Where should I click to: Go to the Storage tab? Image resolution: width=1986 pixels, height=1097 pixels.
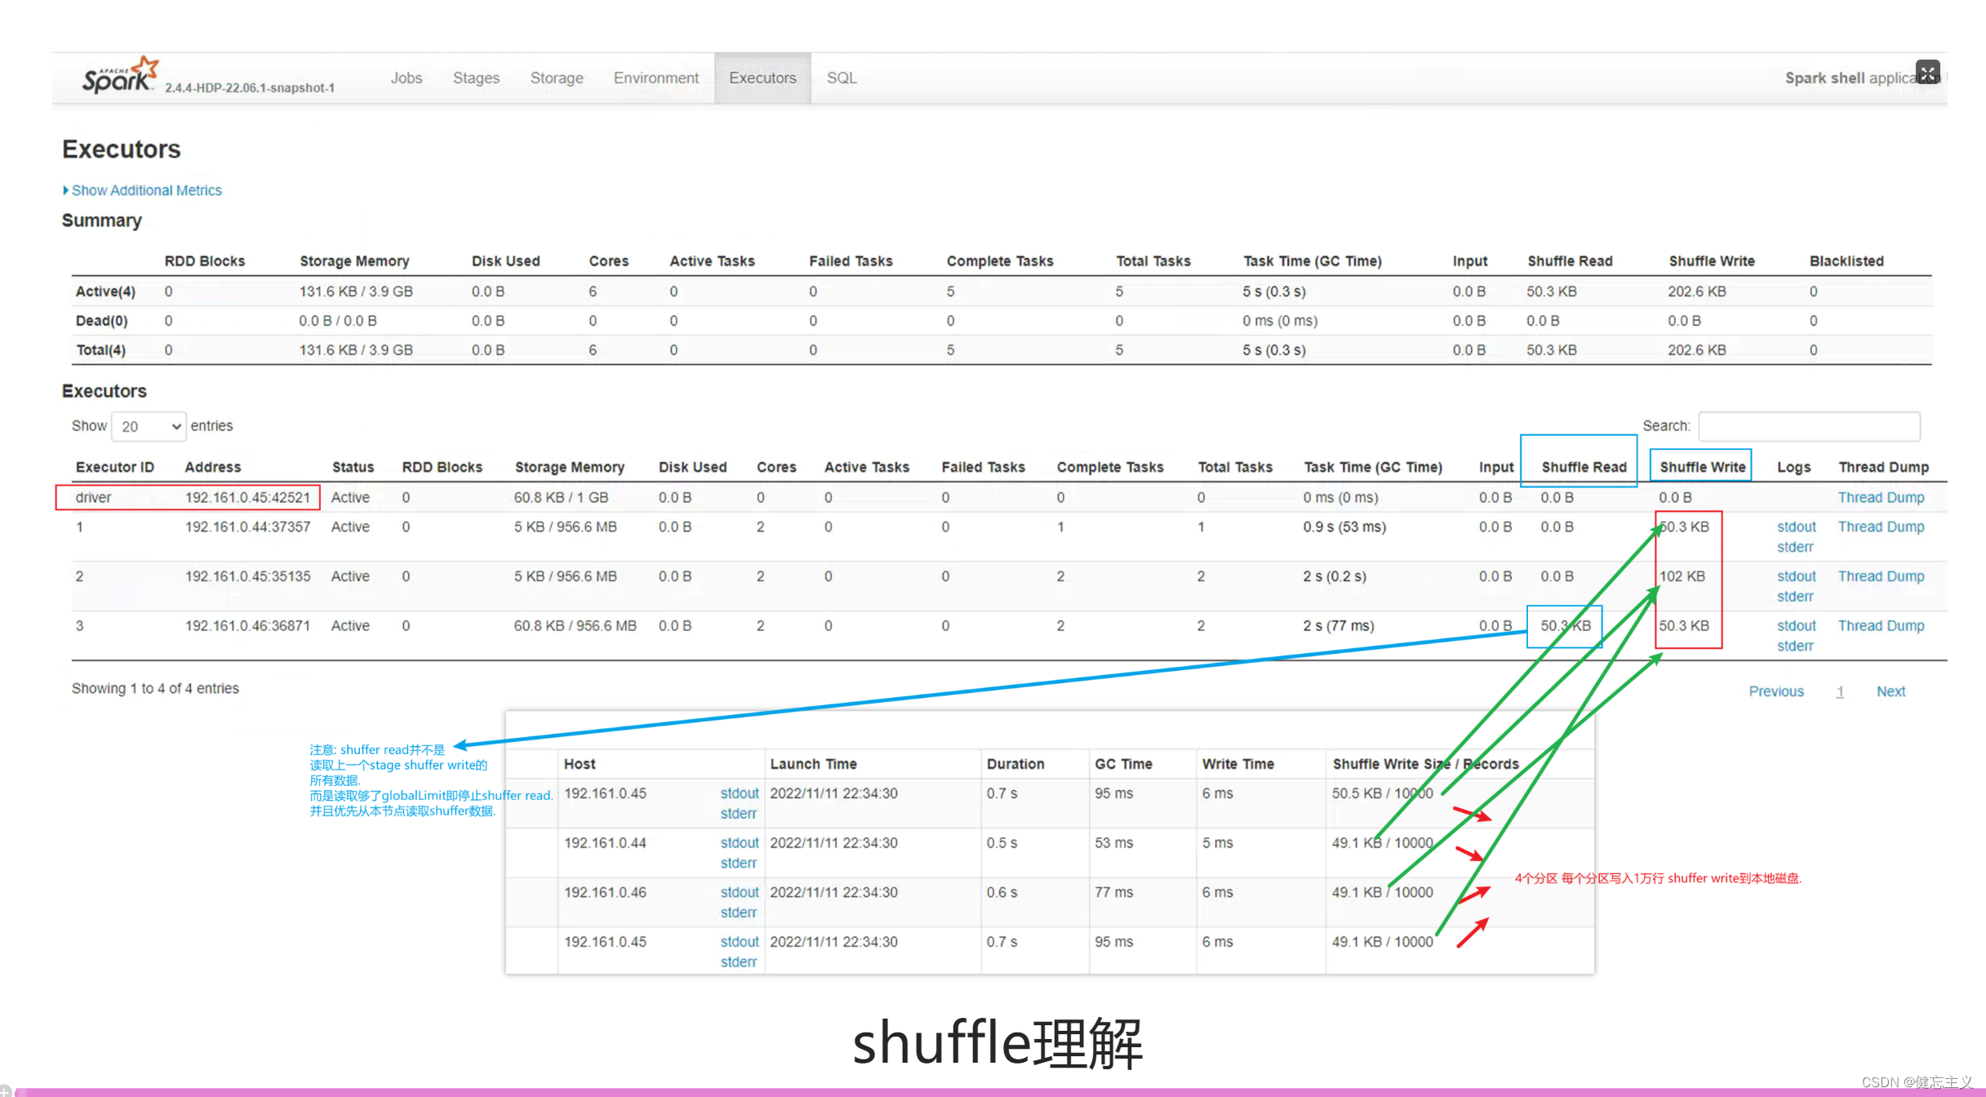(x=557, y=78)
